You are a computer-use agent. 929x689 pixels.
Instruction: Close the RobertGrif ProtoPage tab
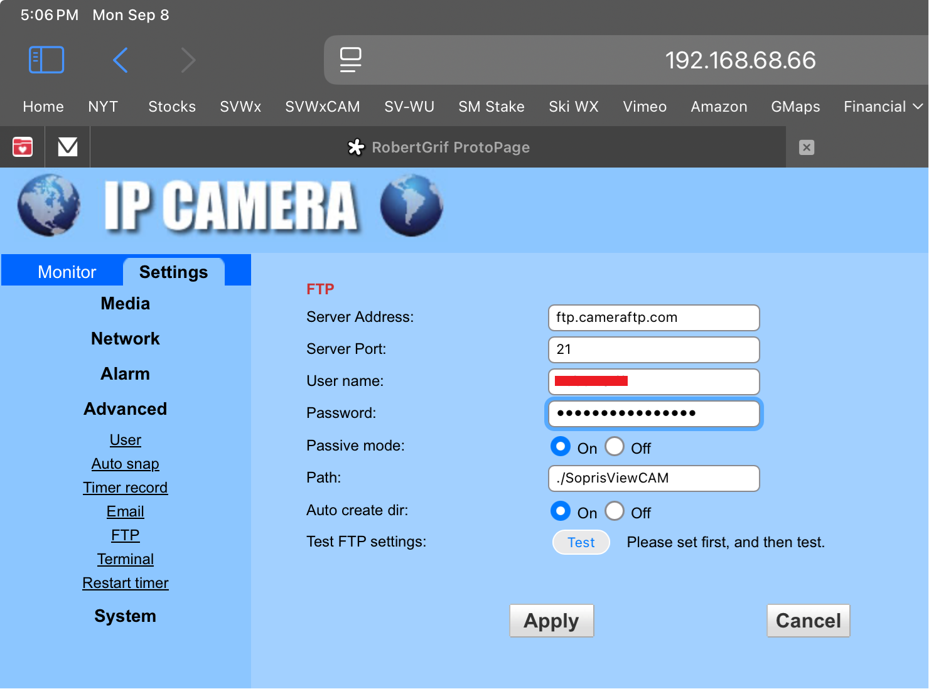coord(807,147)
